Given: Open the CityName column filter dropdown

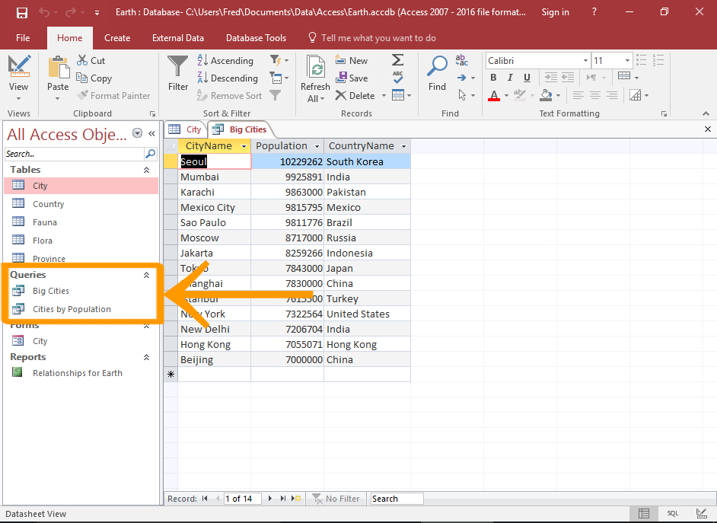Looking at the screenshot, I should 244,145.
